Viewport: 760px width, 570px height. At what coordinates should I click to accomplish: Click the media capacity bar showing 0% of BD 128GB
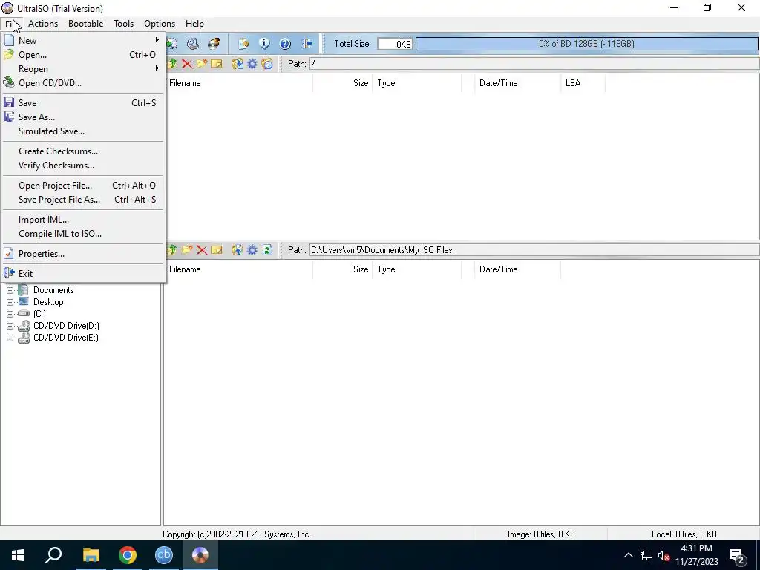point(586,44)
